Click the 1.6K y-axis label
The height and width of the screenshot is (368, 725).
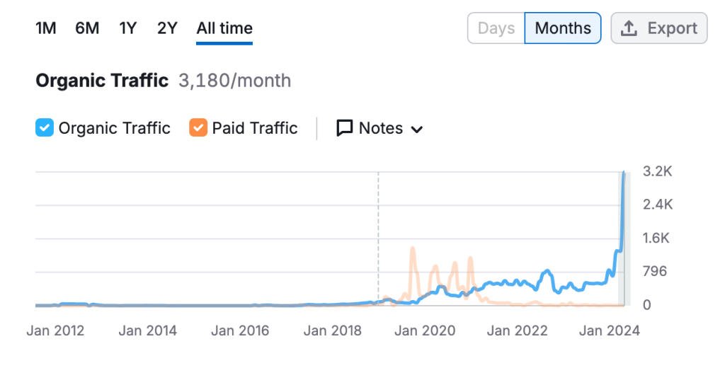[x=656, y=238]
